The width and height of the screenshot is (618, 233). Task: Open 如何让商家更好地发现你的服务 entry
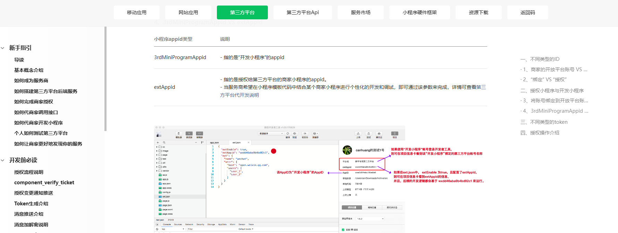click(x=48, y=144)
